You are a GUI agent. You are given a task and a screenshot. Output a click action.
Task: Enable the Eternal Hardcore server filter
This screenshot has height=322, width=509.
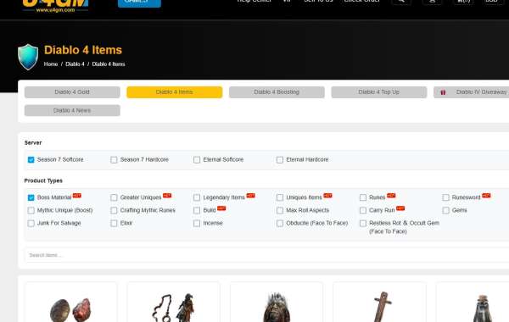[x=280, y=160]
